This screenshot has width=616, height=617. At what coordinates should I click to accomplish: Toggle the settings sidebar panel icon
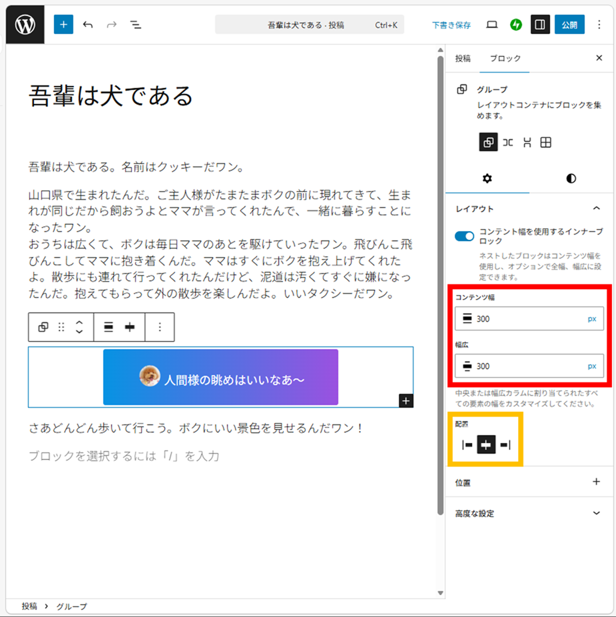tap(539, 25)
